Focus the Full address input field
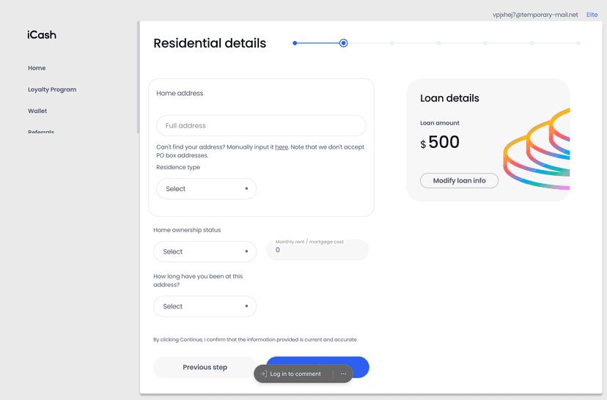This screenshot has width=607, height=400. (261, 126)
